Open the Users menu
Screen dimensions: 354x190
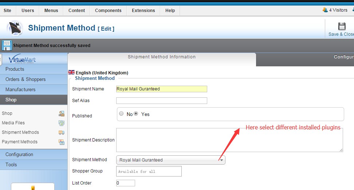coord(28,11)
